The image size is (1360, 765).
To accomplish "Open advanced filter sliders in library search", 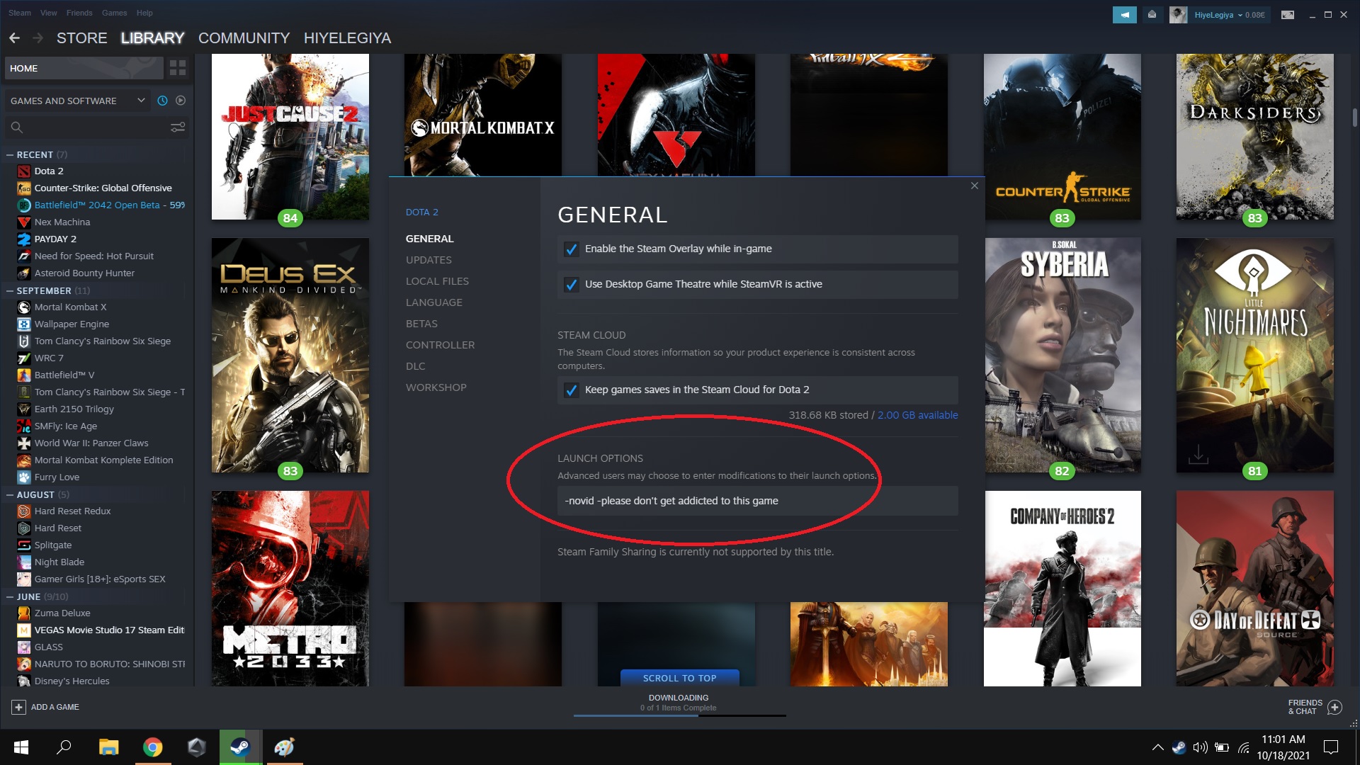I will [178, 127].
